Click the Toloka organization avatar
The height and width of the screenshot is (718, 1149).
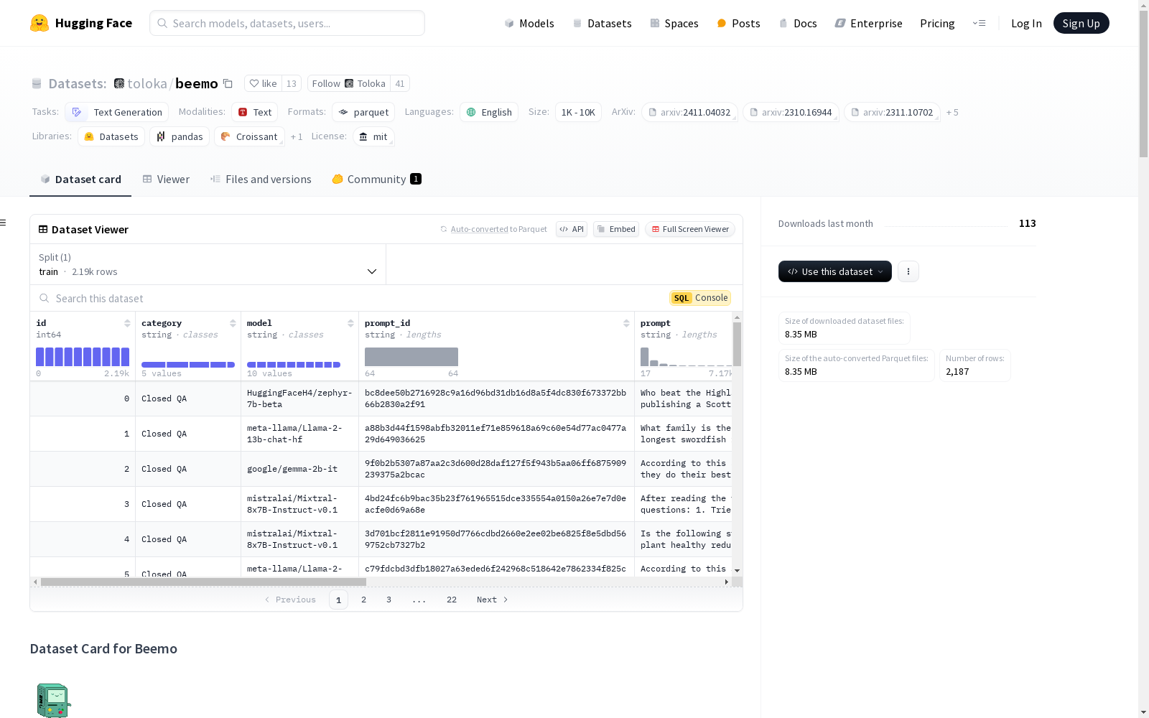coord(119,83)
